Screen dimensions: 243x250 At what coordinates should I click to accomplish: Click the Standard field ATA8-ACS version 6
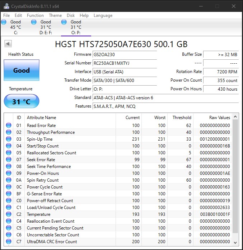pyautogui.click(x=166, y=97)
